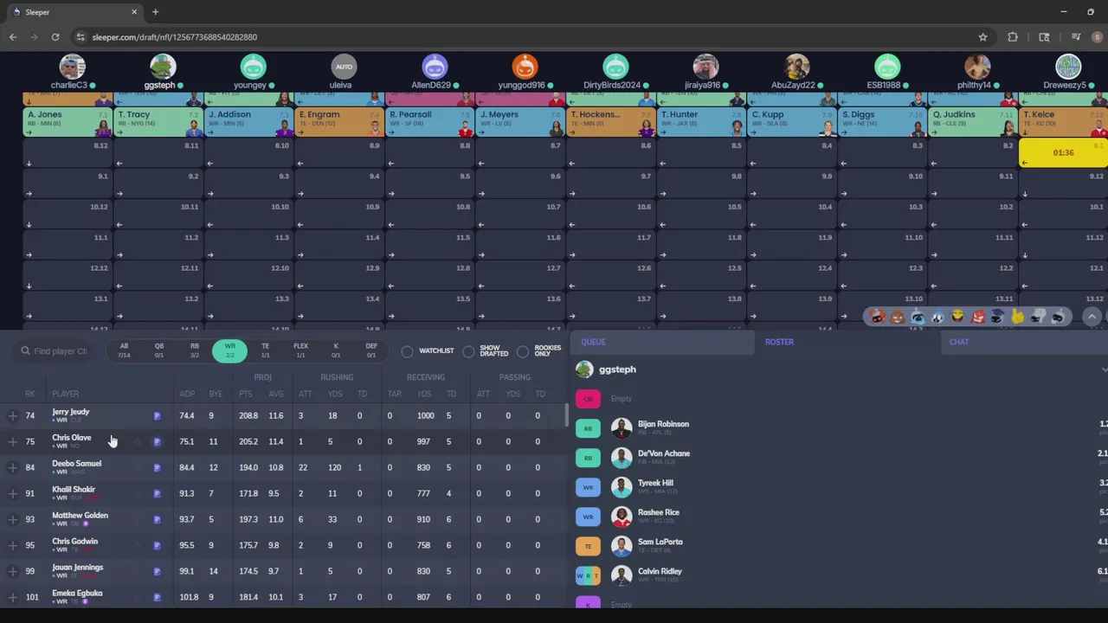Filter players by QB position
The width and height of the screenshot is (1108, 623).
[x=159, y=350]
